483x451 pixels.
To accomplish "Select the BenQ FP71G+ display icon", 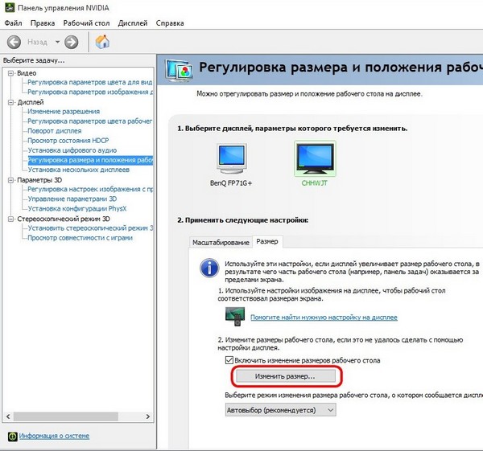I will pyautogui.click(x=231, y=159).
